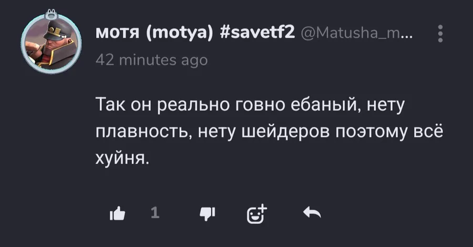The height and width of the screenshot is (247, 473).
Task: Add an emoji reaction to the comment
Action: pyautogui.click(x=257, y=212)
